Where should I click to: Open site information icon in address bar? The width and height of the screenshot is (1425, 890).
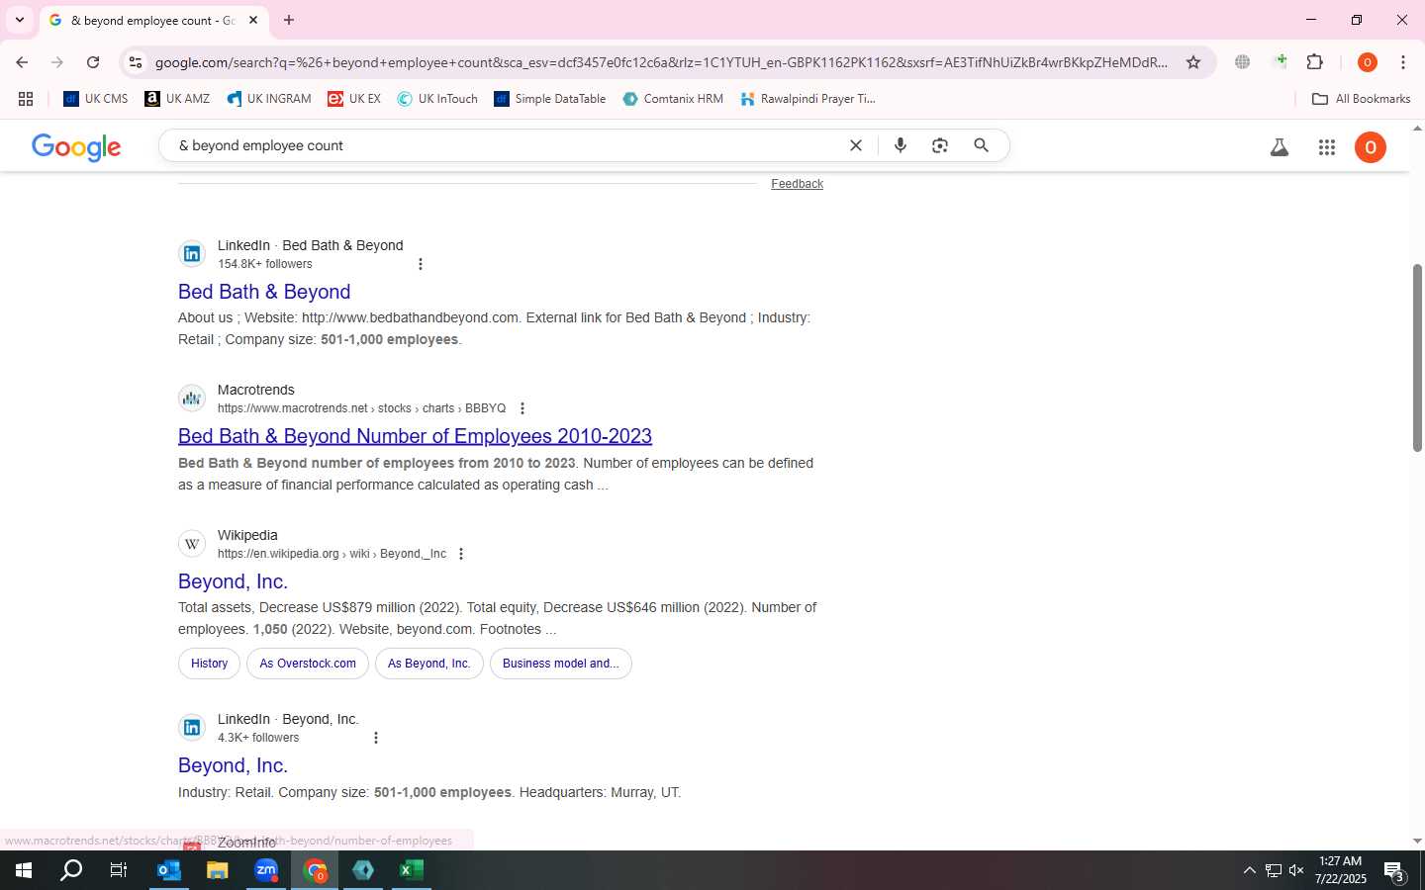136,62
